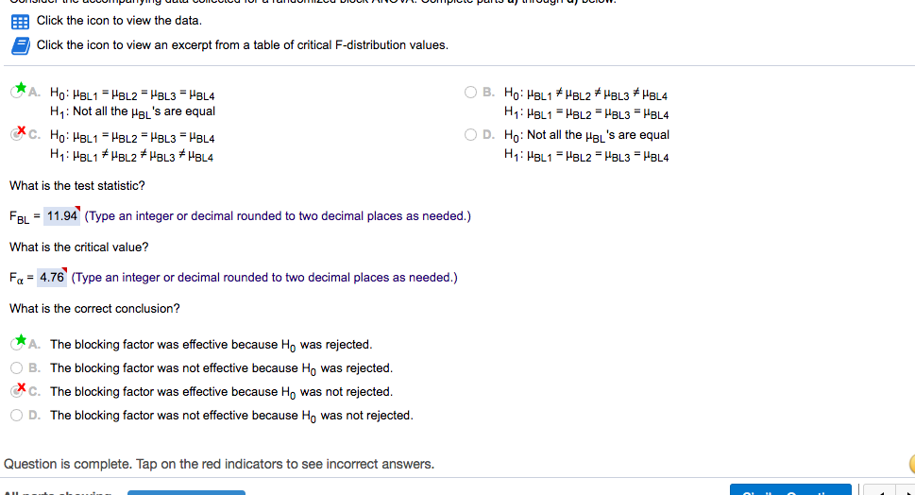
Task: Tap red indicator beside the 11.94 answer
Action: click(80, 210)
